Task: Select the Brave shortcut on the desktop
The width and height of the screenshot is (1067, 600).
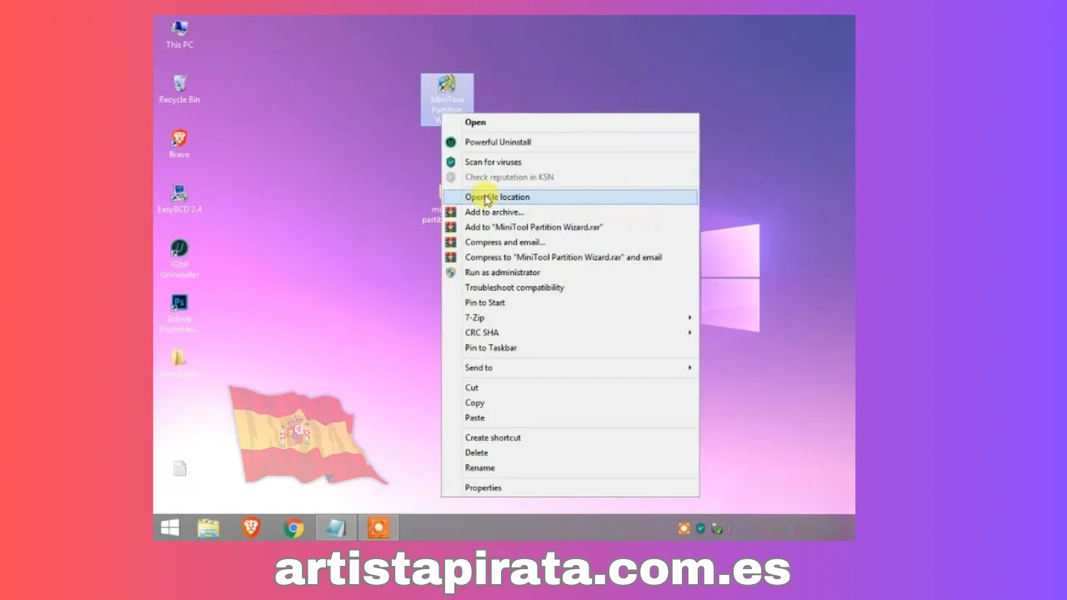Action: point(179,144)
